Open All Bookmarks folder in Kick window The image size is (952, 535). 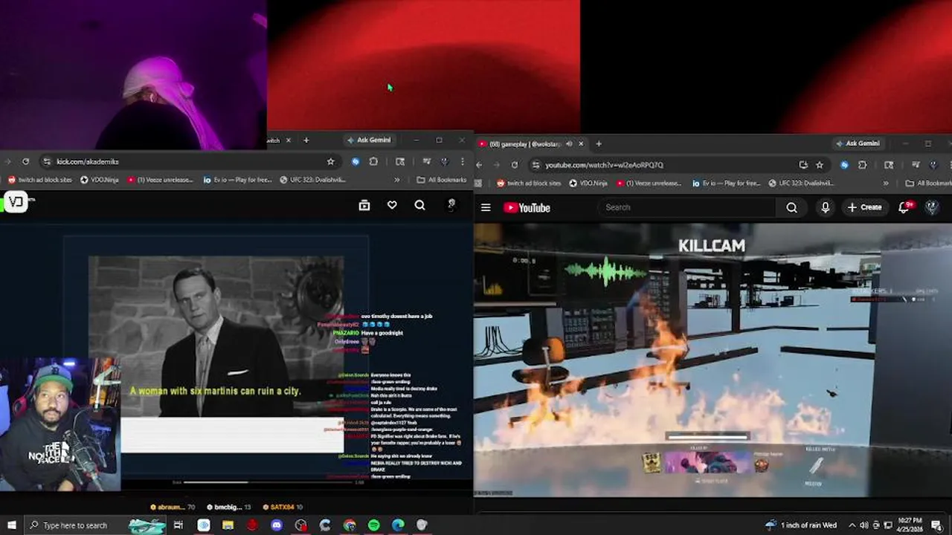(442, 180)
